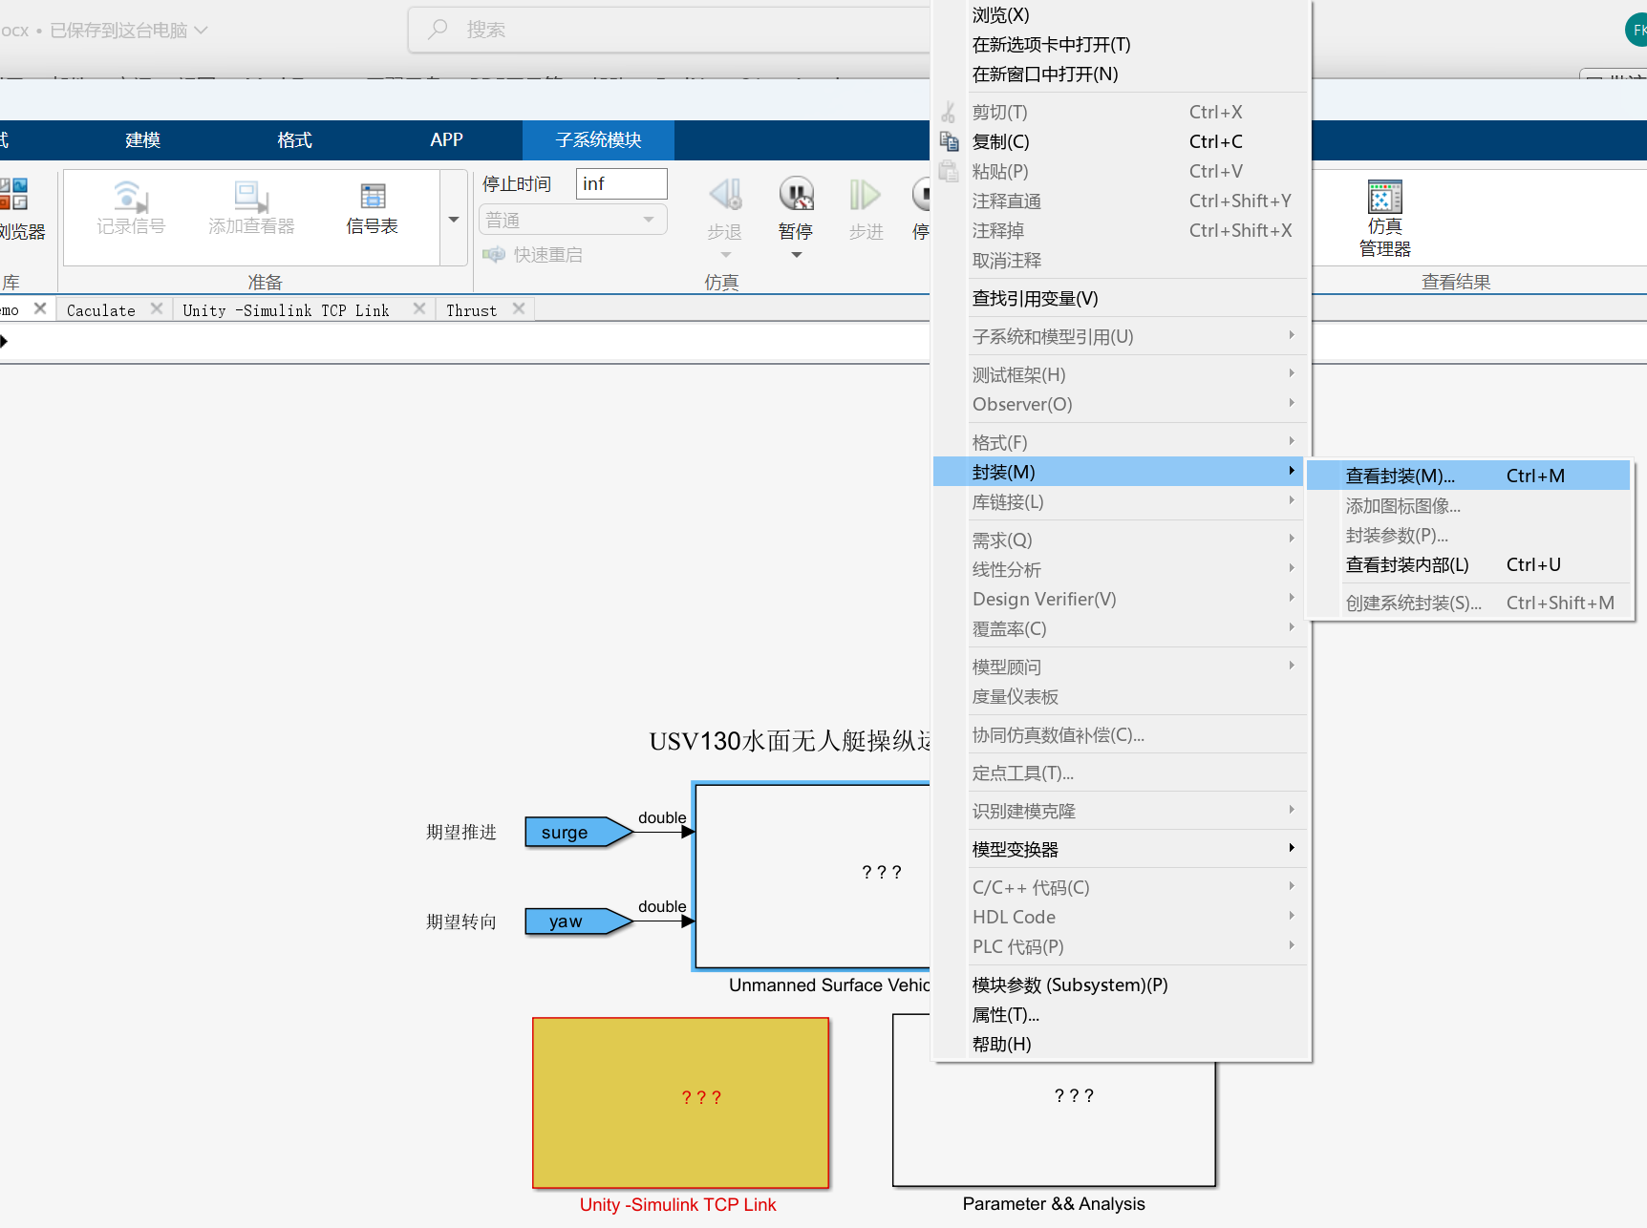Expand the extra tools arrow beside 信号表
Screen dimensions: 1647x1228
(452, 218)
